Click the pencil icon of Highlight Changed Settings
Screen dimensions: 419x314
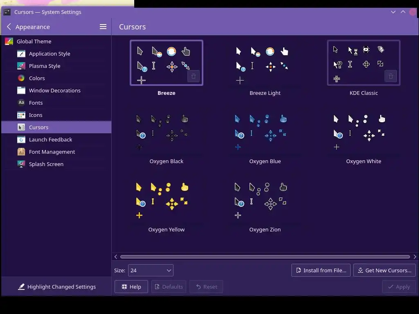coord(21,287)
